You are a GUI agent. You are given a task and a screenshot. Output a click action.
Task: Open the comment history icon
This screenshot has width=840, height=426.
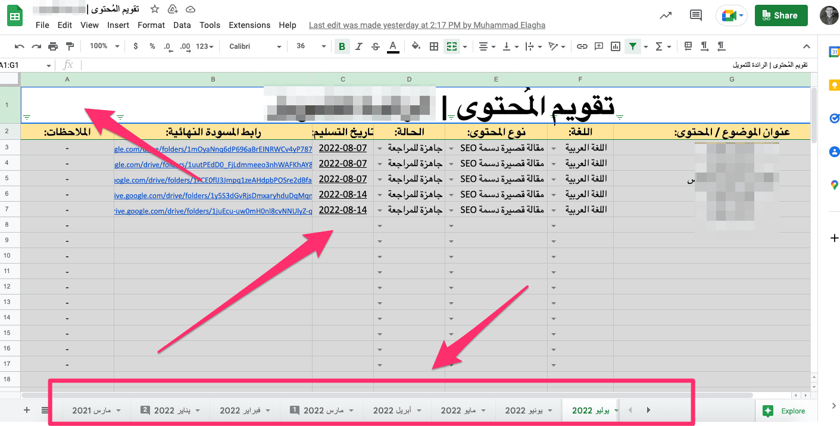(x=695, y=16)
